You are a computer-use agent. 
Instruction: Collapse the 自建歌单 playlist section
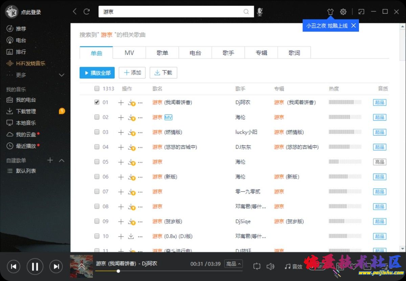pyautogui.click(x=62, y=160)
